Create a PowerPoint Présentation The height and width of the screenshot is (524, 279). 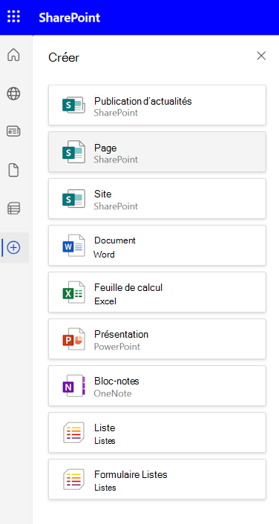point(157,339)
